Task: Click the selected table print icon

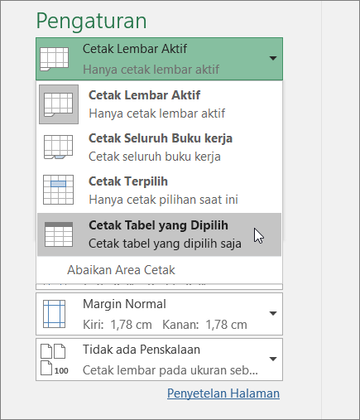Action: point(59,234)
